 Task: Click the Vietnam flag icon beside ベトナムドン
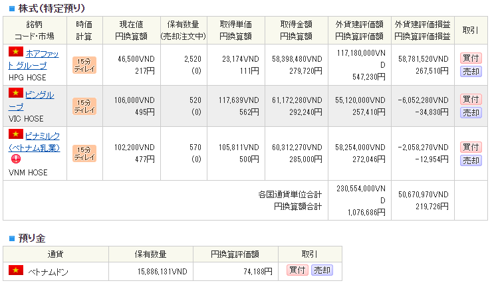click(x=16, y=270)
